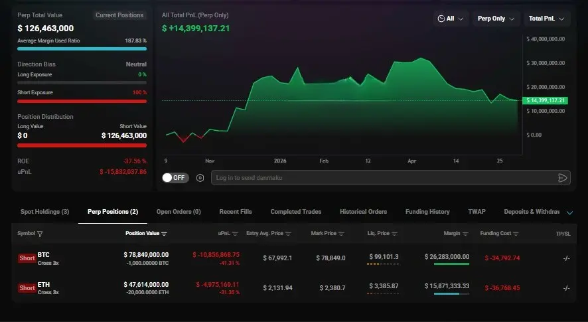
Task: Click the Current Positions button
Action: tap(119, 15)
